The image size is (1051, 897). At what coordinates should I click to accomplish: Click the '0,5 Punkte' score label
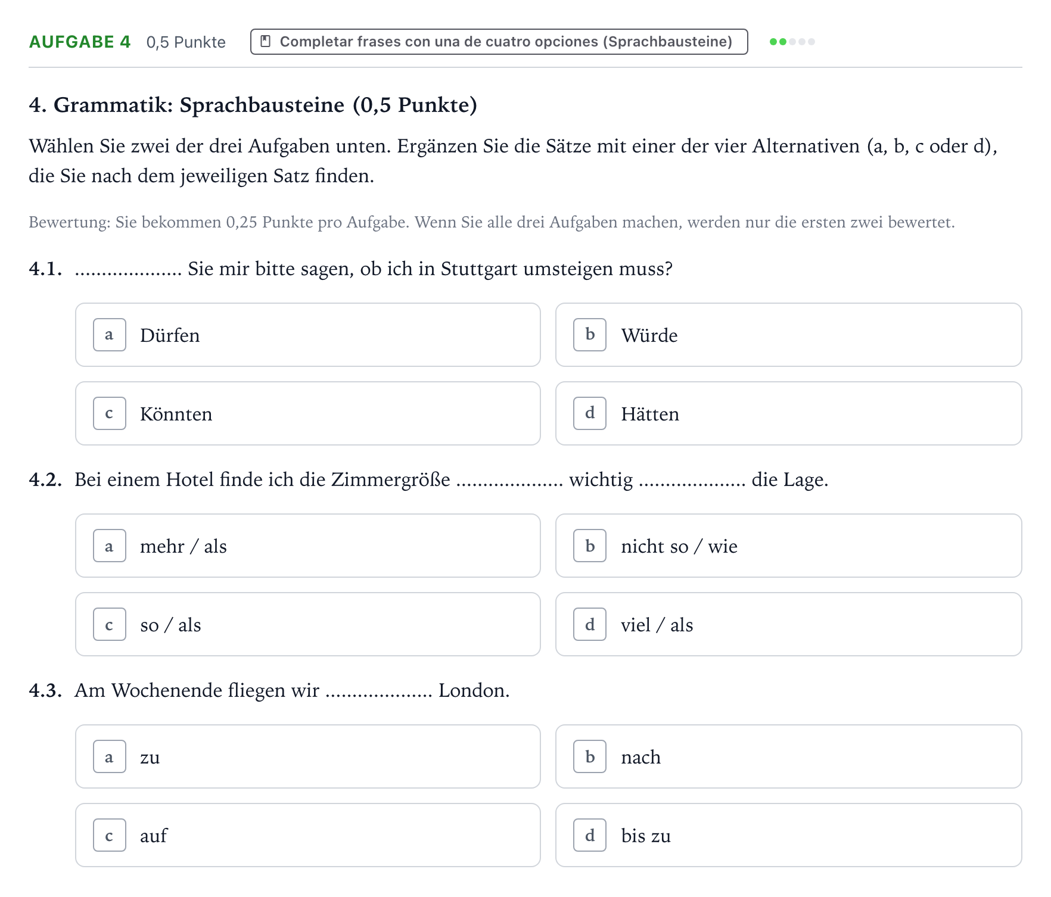click(186, 42)
